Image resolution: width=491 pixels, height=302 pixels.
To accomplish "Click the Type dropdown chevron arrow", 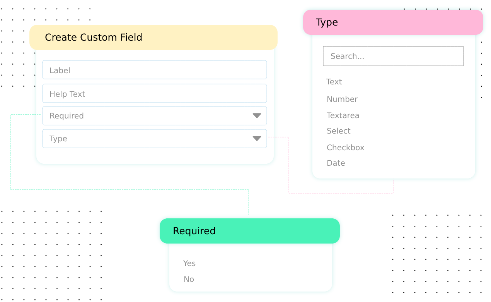I will click(x=257, y=139).
